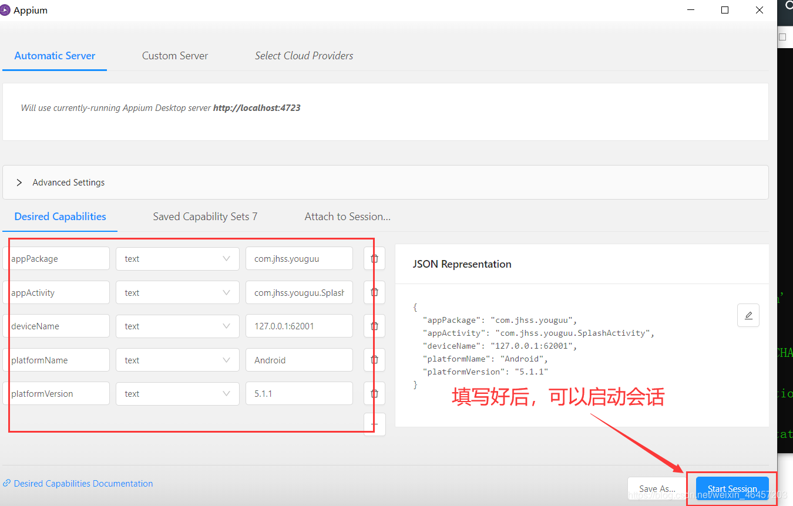Click the Start Session button
This screenshot has height=506, width=793.
pyautogui.click(x=732, y=488)
